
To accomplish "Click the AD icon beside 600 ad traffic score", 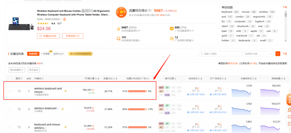I will click(x=172, y=29).
